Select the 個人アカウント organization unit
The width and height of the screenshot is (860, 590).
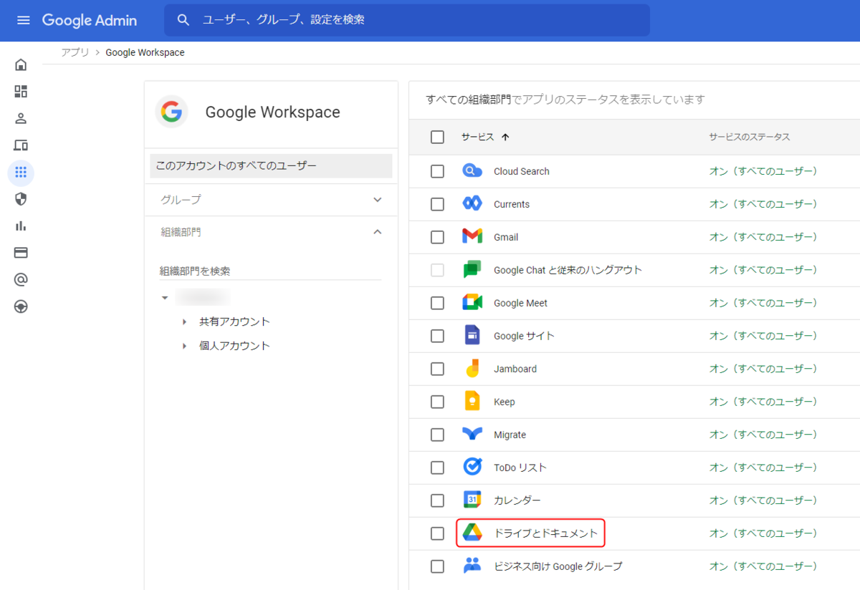(234, 346)
